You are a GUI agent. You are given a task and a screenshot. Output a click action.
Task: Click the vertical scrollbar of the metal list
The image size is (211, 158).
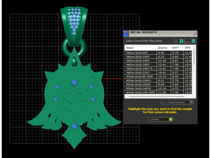click(194, 57)
